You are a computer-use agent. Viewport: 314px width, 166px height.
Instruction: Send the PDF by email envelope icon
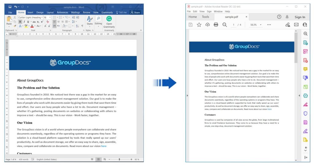point(296,25)
